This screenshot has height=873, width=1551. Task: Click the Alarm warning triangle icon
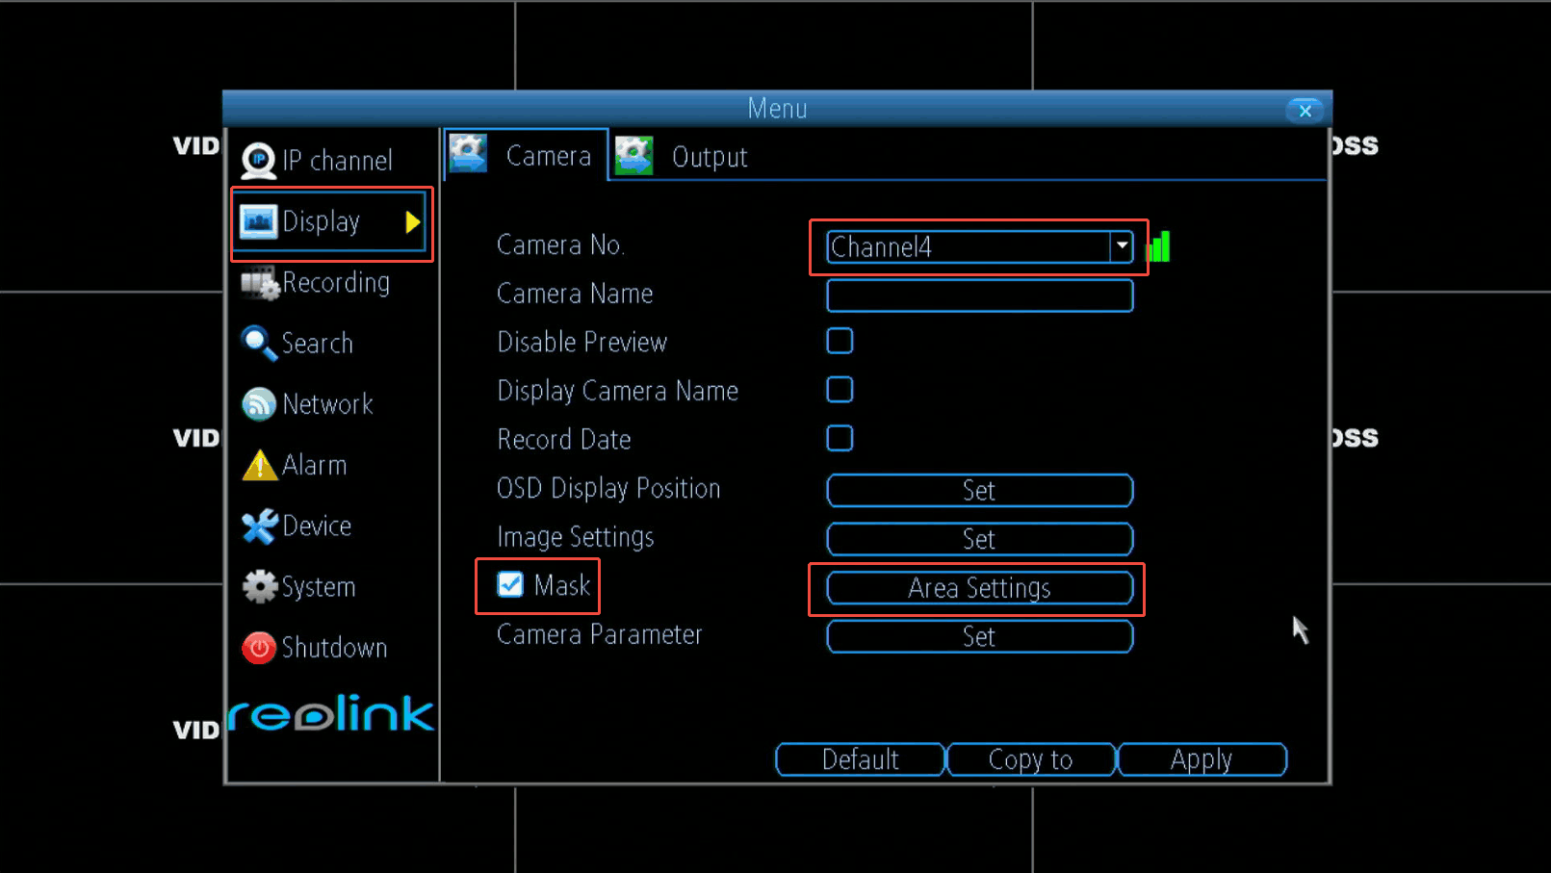coord(259,465)
